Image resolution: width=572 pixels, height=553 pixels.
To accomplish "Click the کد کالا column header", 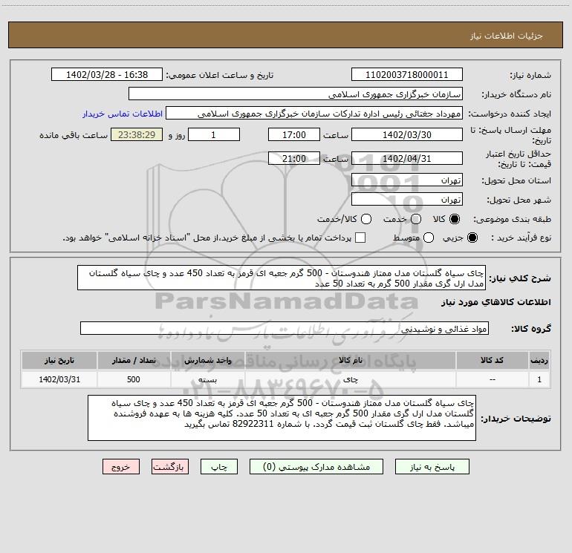I will [x=492, y=360].
